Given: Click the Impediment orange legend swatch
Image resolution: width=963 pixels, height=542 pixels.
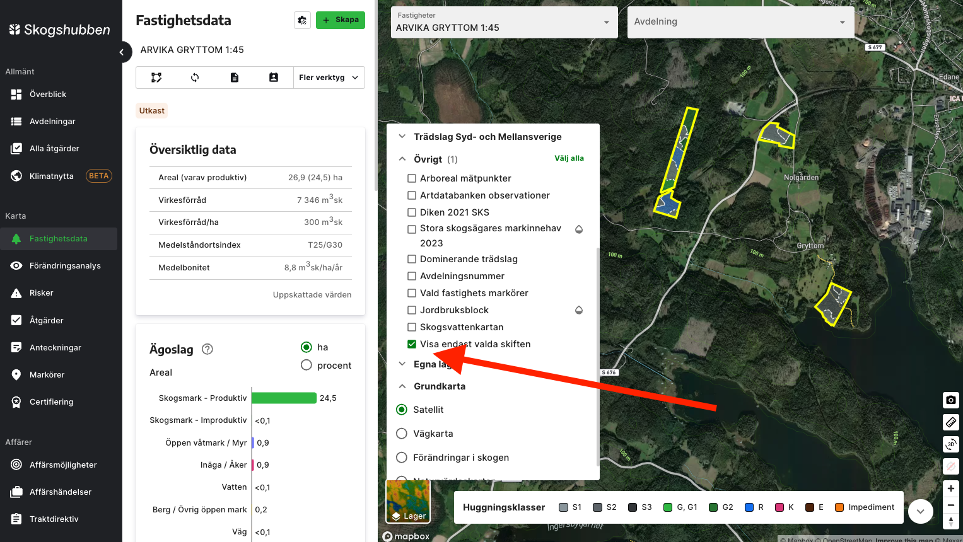Looking at the screenshot, I should [x=839, y=507].
